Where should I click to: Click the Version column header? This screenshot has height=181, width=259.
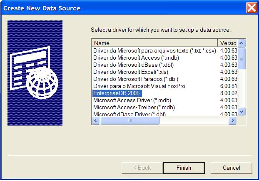point(228,43)
